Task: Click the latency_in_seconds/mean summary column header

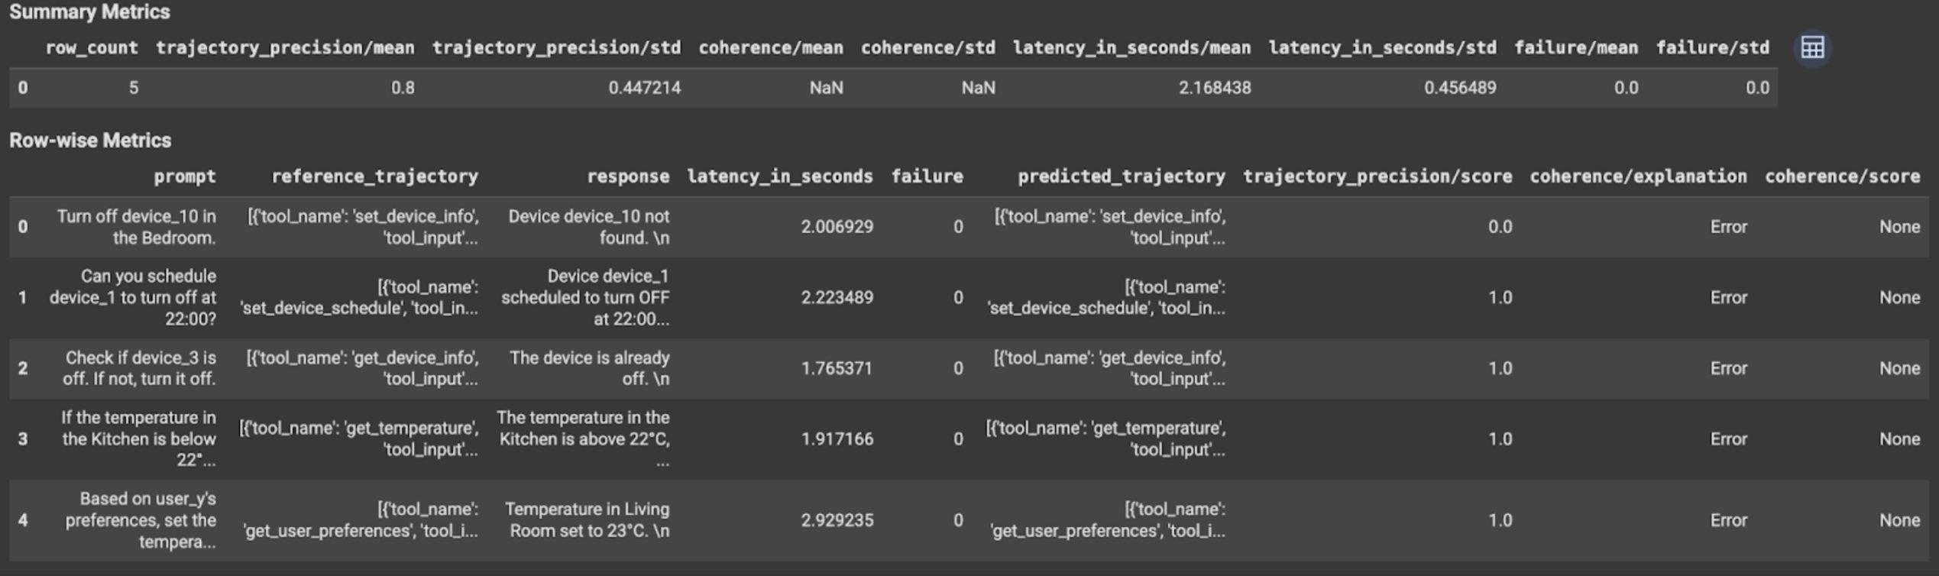Action: click(x=1131, y=48)
